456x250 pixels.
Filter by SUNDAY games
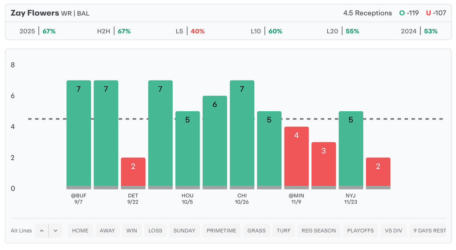[184, 230]
